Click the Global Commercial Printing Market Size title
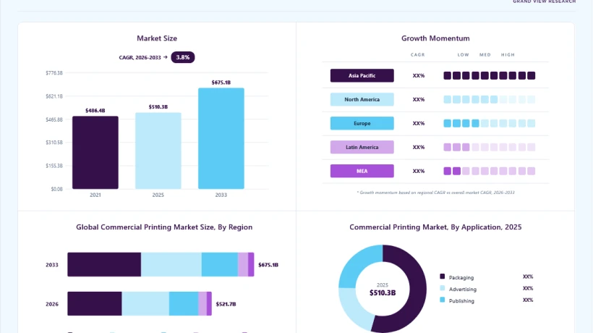The height and width of the screenshot is (333, 593). coord(164,227)
